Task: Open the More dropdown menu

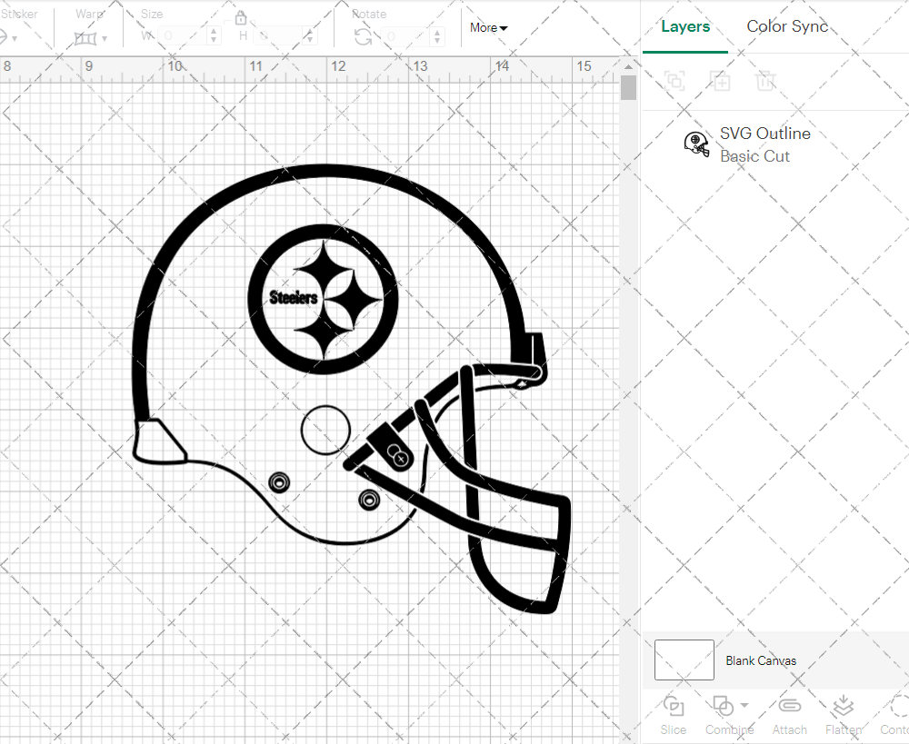Action: point(489,28)
